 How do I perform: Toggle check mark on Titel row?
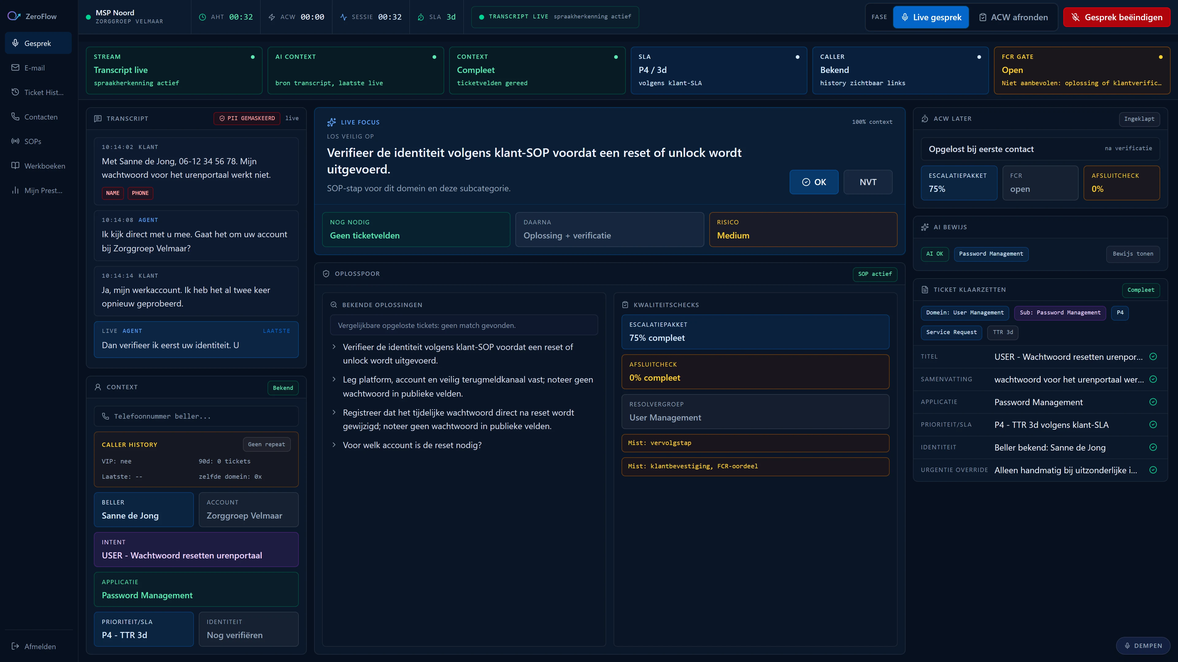[x=1153, y=356]
